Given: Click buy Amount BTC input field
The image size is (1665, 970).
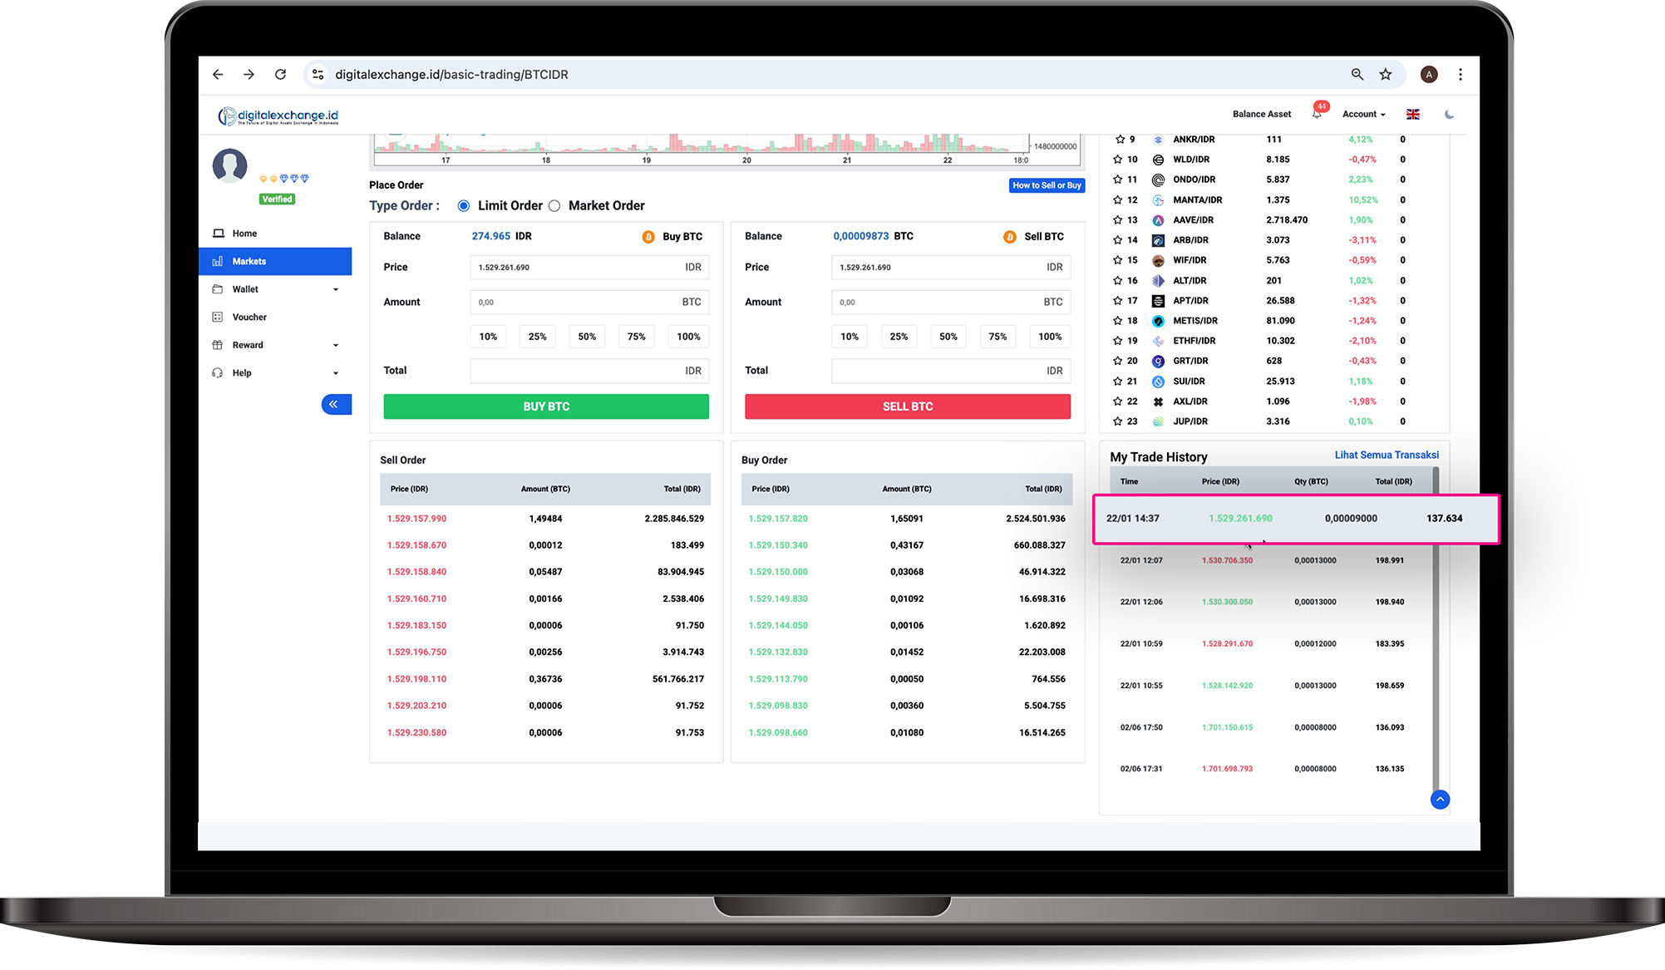Looking at the screenshot, I should (x=574, y=303).
